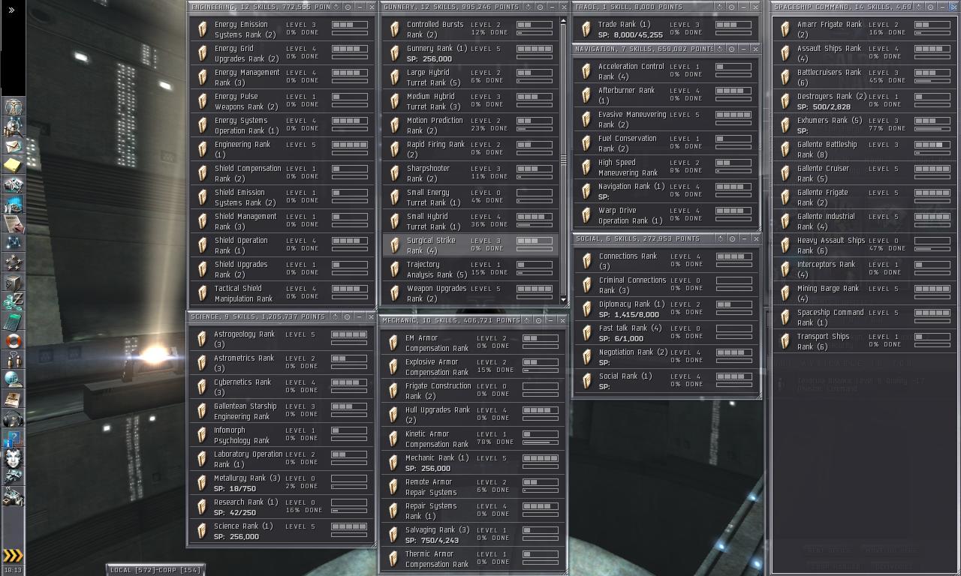This screenshot has height=576, width=961.
Task: Select the Hull Upgrades Rank (2) skill
Action: point(473,415)
